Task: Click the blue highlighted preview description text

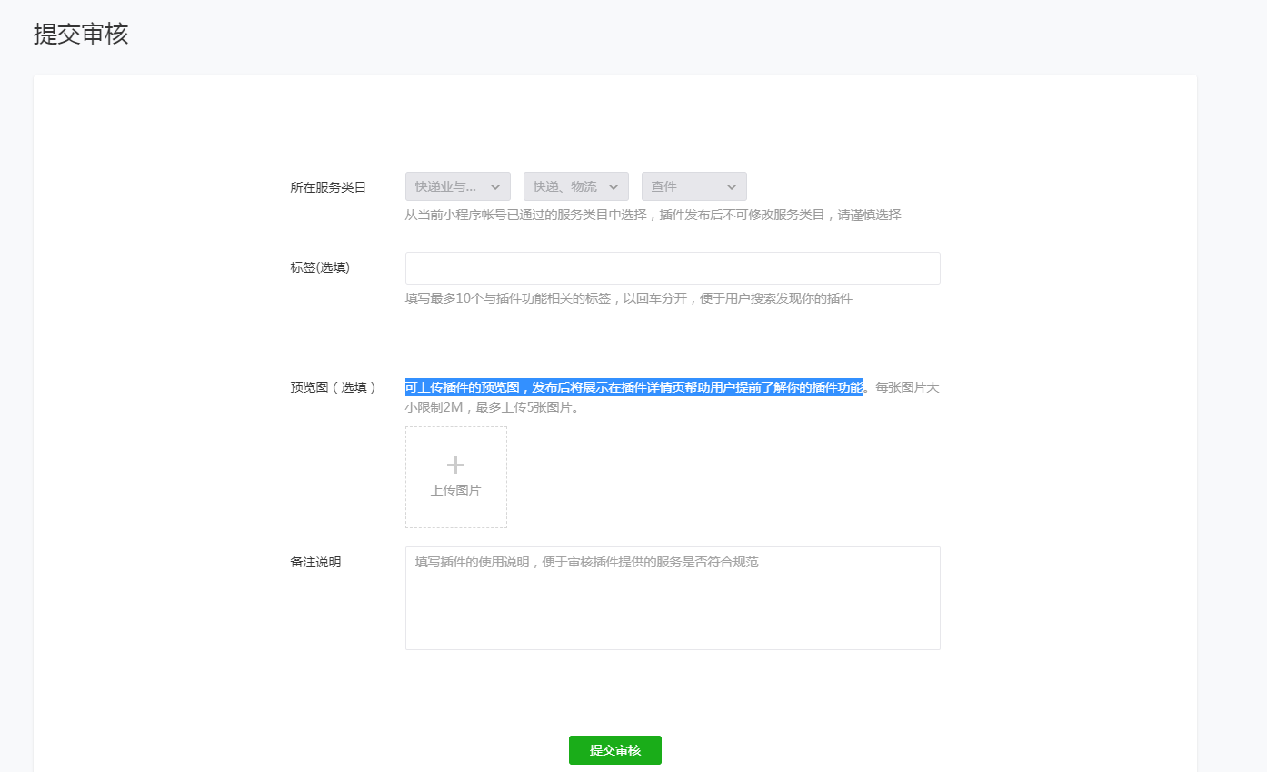Action: click(633, 387)
